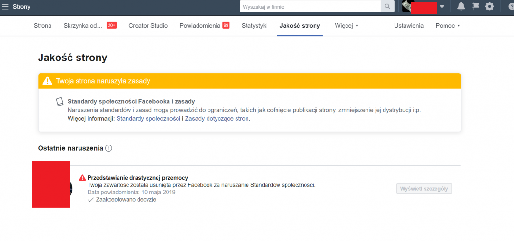Click the flag icon in top bar
Viewport: 514px width, 241px height.
click(x=475, y=7)
